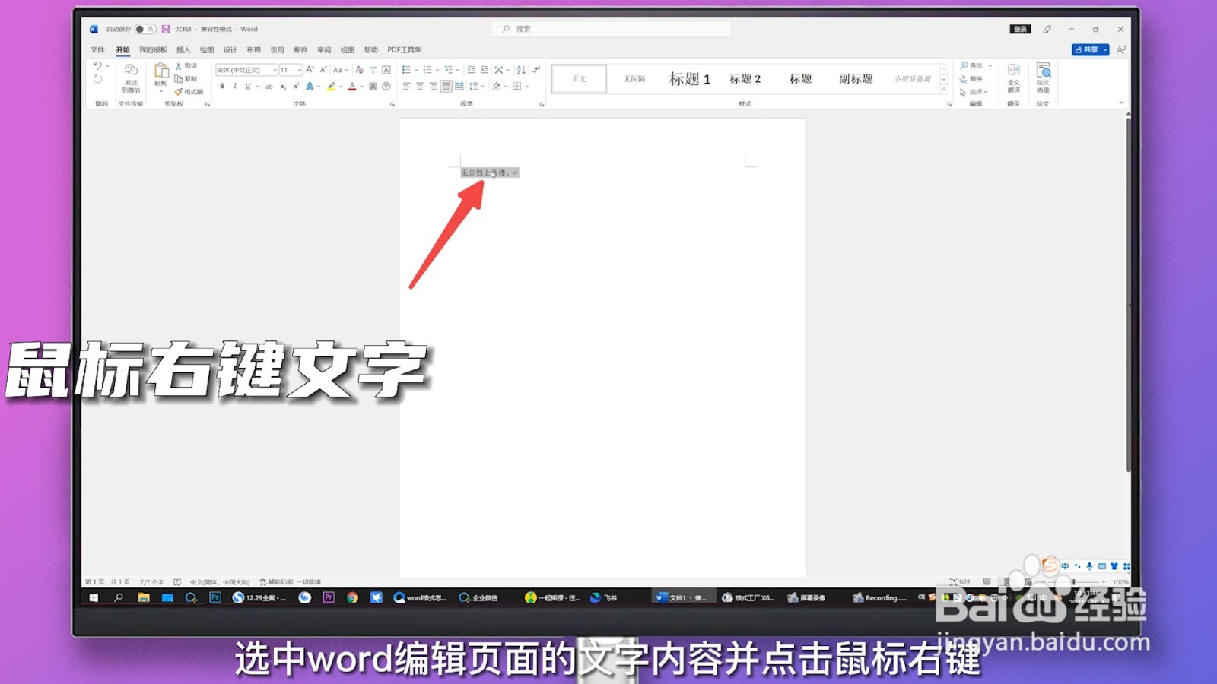Click the Save icon in title bar
This screenshot has height=684, width=1217.
(x=166, y=29)
